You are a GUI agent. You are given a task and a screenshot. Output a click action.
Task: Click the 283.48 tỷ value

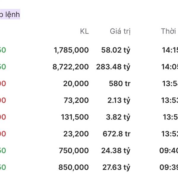click(113, 67)
